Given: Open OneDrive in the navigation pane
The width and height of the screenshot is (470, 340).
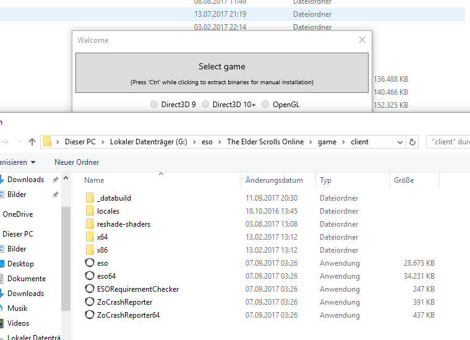Looking at the screenshot, I should 18,214.
